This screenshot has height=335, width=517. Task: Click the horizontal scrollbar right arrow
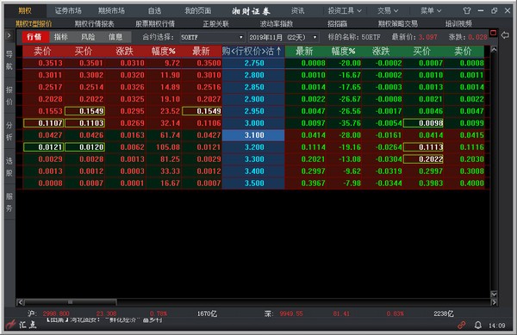tap(494, 302)
